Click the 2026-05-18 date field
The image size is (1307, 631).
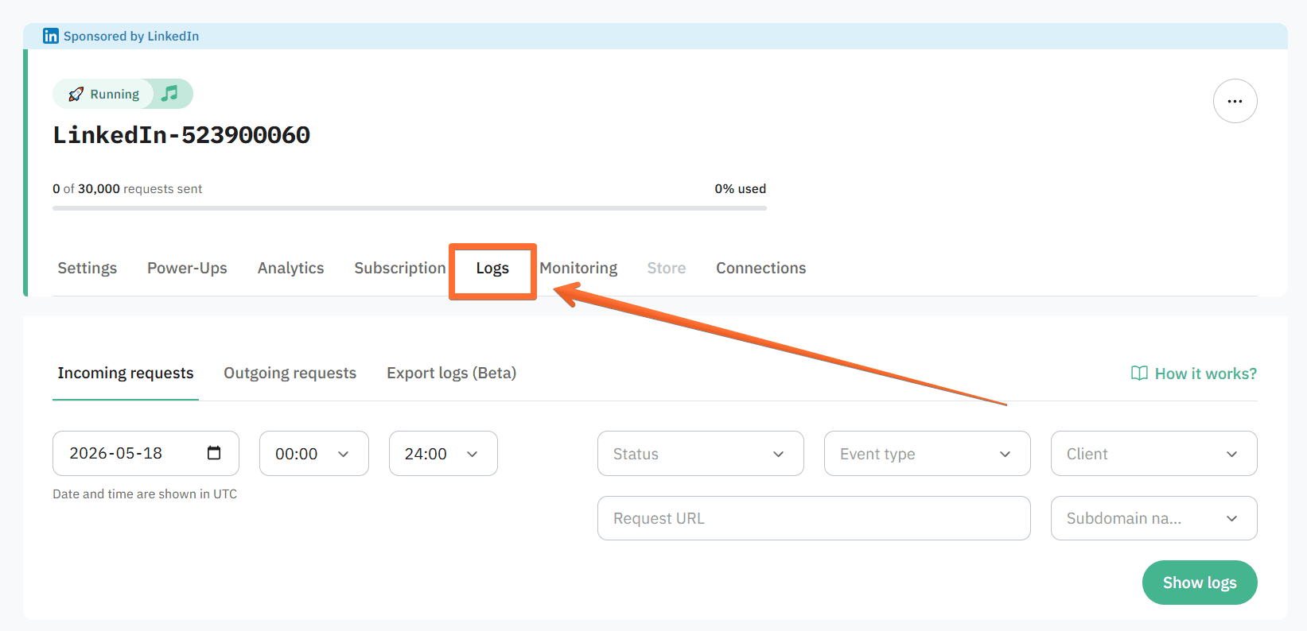(146, 454)
